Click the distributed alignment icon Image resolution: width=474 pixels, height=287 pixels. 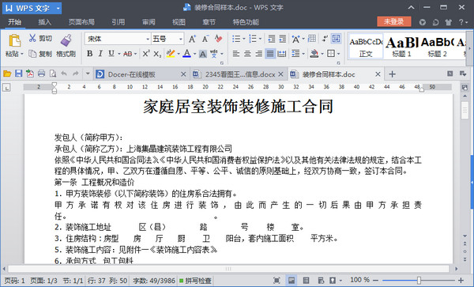(281, 54)
